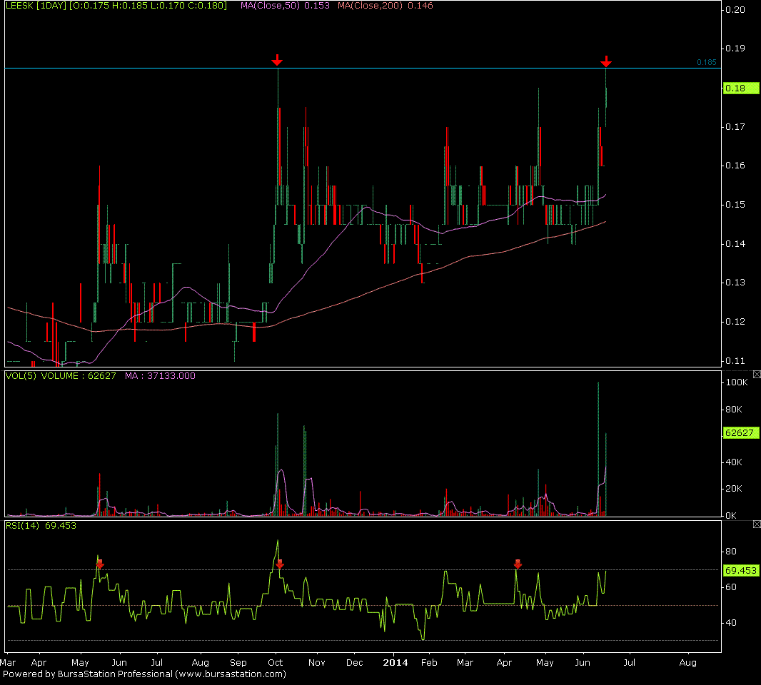The height and width of the screenshot is (685, 761).
Task: Click the 80K volume axis label
Action: (x=734, y=410)
